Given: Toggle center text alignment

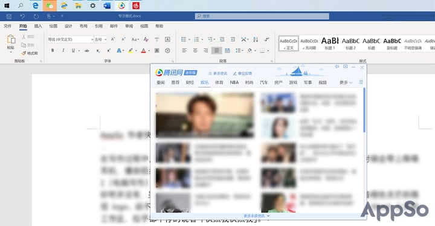Looking at the screenshot, I should pyautogui.click(x=195, y=51).
